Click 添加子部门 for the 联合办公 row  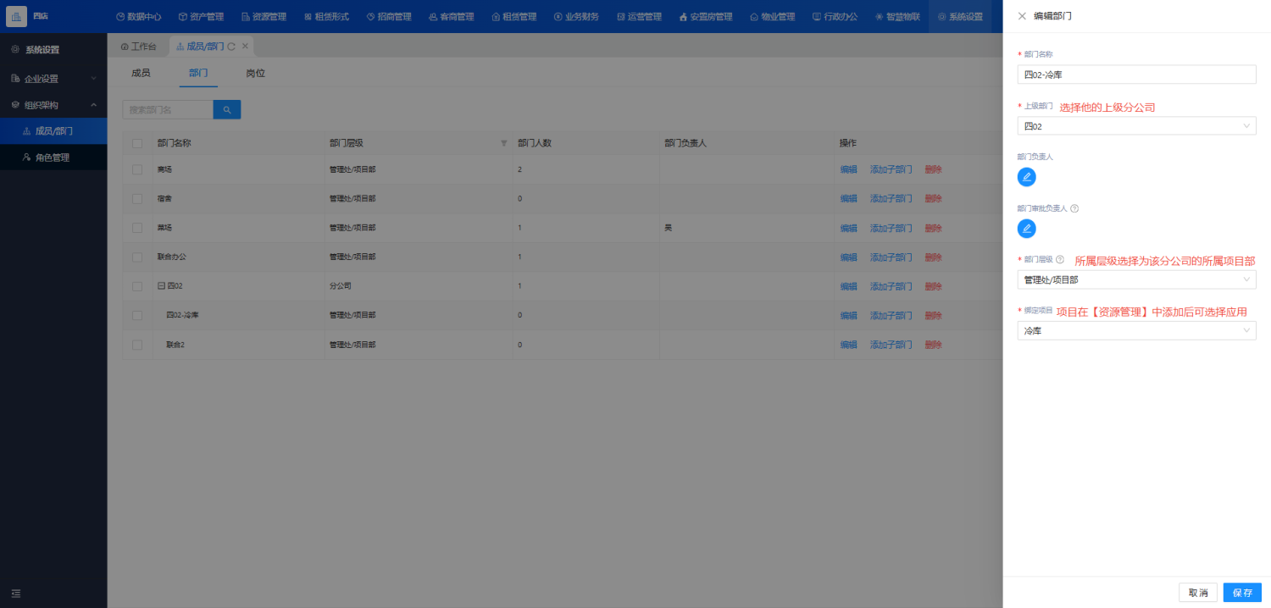(891, 257)
